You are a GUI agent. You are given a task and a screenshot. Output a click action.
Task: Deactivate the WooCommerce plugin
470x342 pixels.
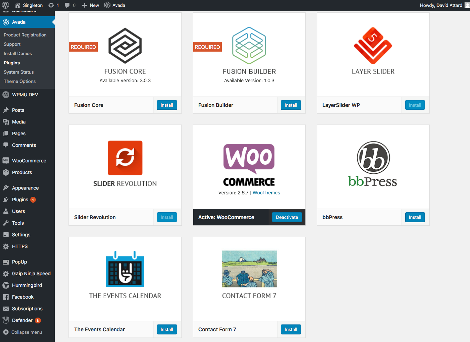click(287, 217)
